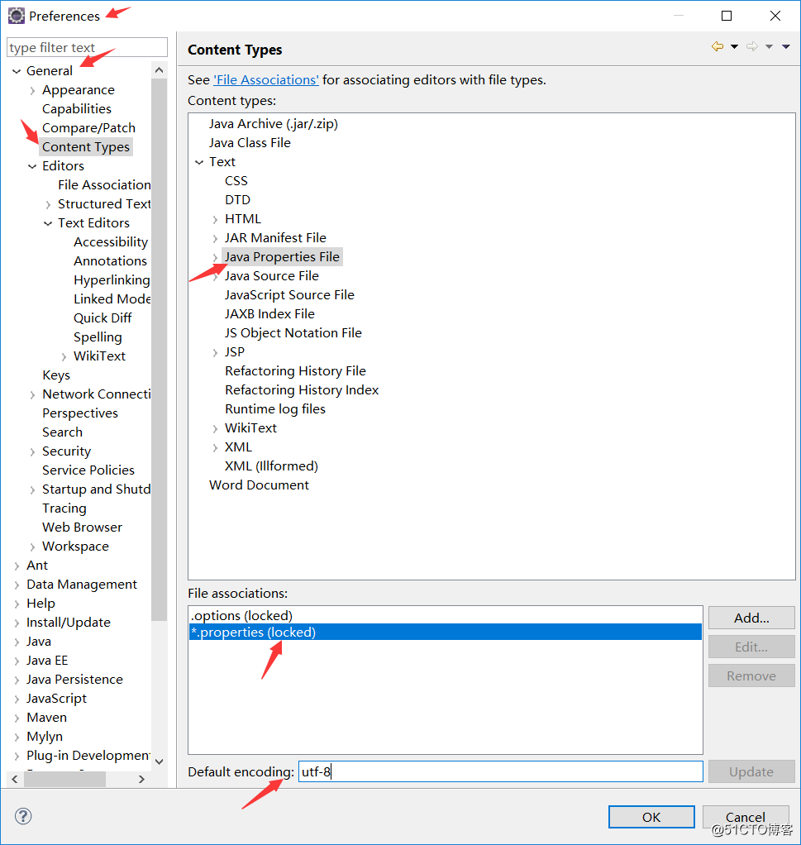This screenshot has width=801, height=845.
Task: Click tree scroll-down arrow
Action: point(159,761)
